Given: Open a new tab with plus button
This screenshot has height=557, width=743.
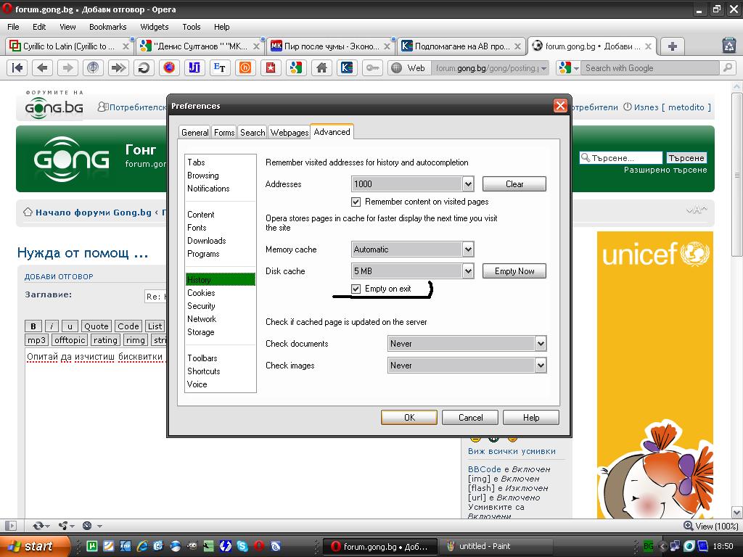Looking at the screenshot, I should [672, 46].
